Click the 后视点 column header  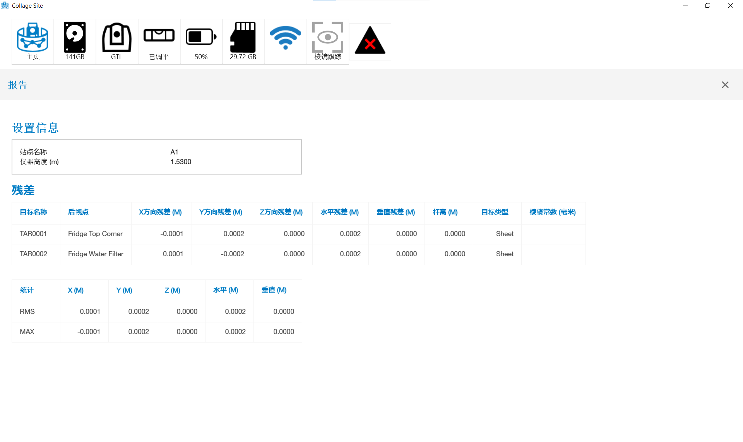[78, 212]
